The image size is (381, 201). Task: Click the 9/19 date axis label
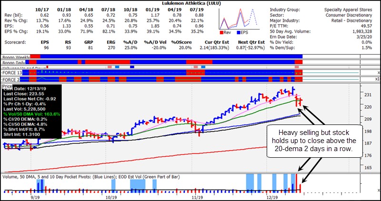[x=35, y=198]
